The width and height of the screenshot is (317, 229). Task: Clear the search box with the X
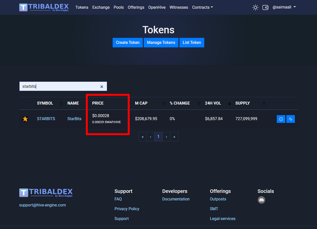click(102, 87)
